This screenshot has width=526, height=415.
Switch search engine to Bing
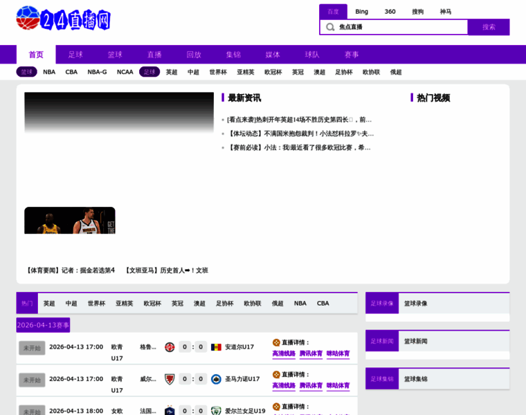[361, 11]
